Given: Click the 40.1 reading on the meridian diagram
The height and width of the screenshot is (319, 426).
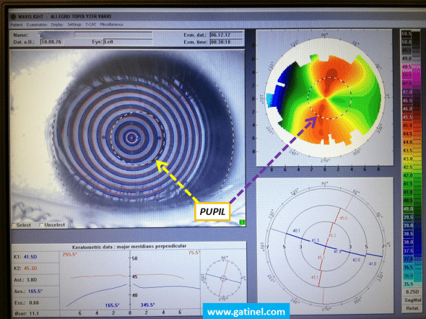Looking at the screenshot, I should click(297, 231).
